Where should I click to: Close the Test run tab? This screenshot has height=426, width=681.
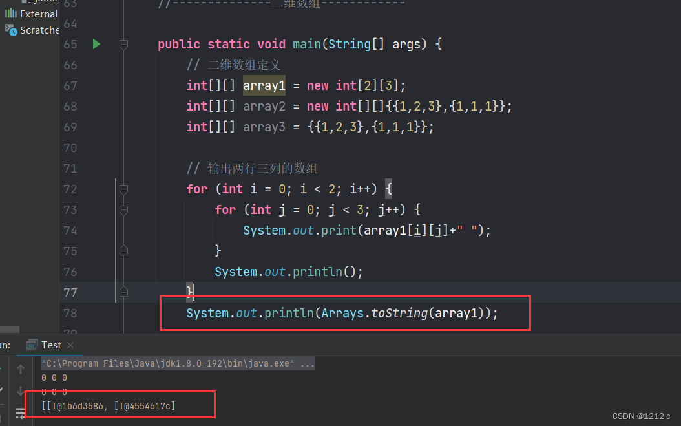click(x=70, y=345)
